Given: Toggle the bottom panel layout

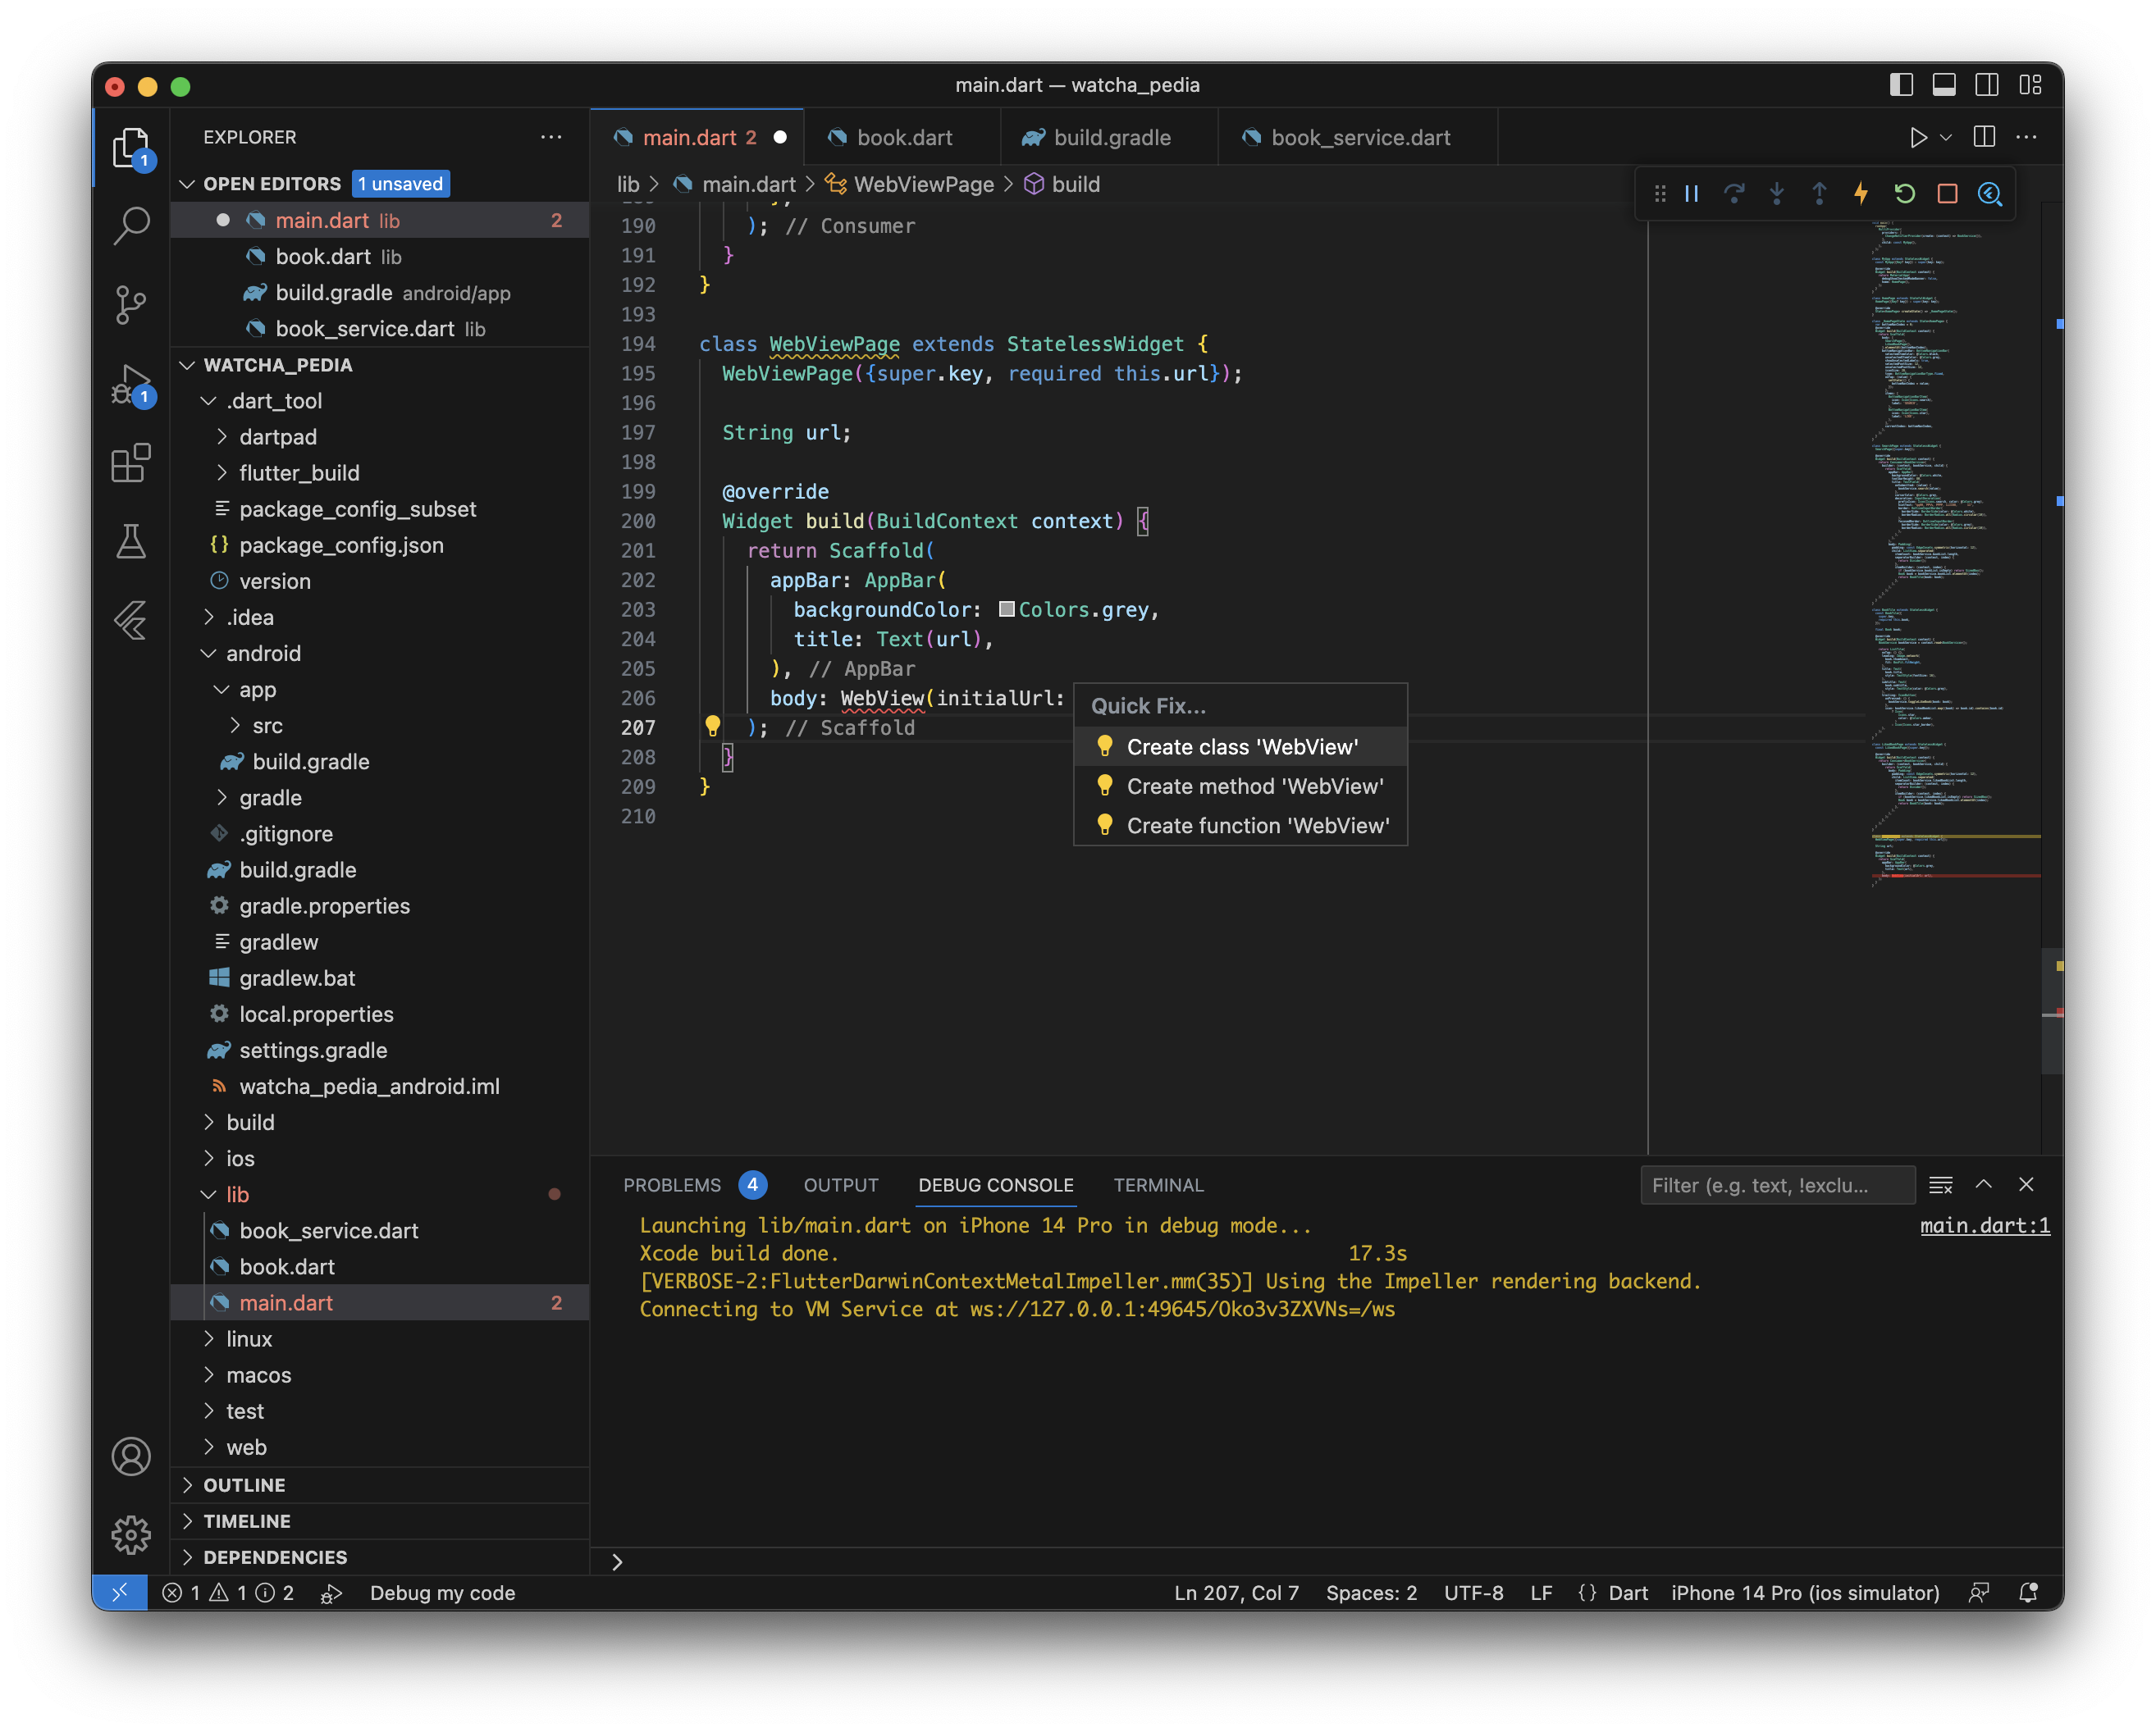Looking at the screenshot, I should pos(1944,85).
